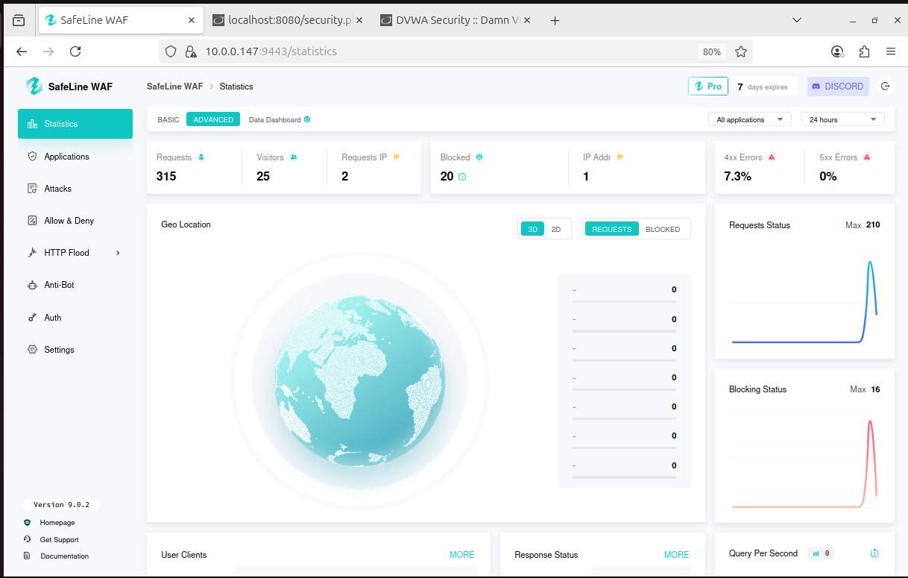The image size is (908, 578).
Task: Click the Anti-Bot robot icon
Action: pos(32,285)
